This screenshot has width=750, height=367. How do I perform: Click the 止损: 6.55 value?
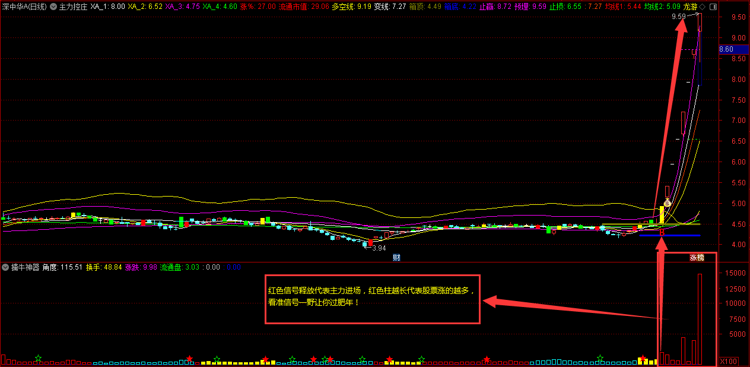click(x=565, y=7)
